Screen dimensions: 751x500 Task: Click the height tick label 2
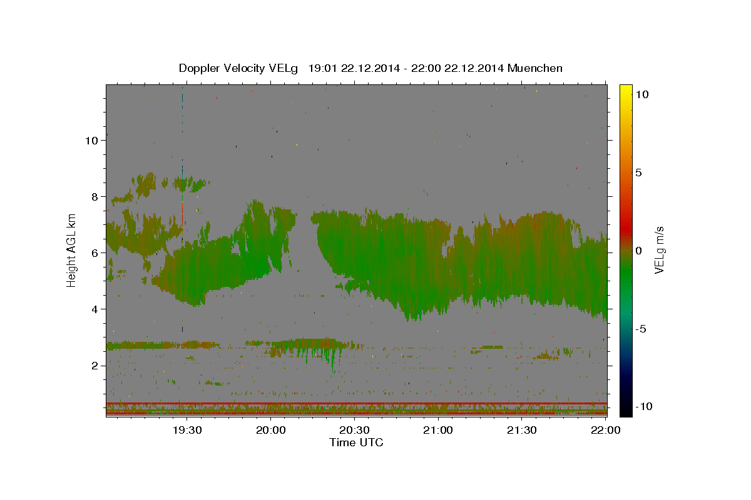pyautogui.click(x=95, y=366)
